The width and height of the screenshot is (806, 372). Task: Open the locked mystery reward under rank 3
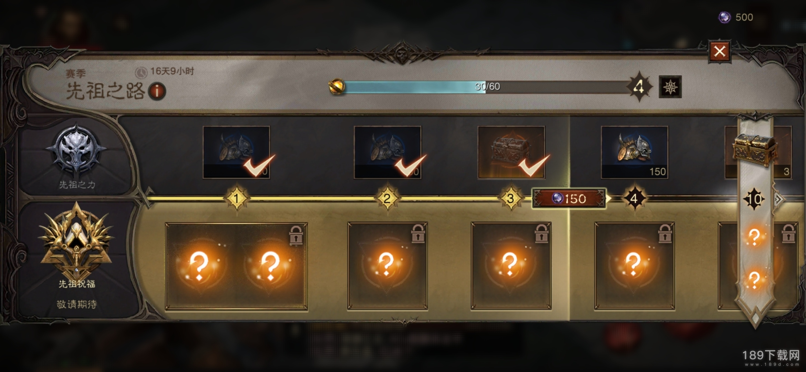coord(511,266)
